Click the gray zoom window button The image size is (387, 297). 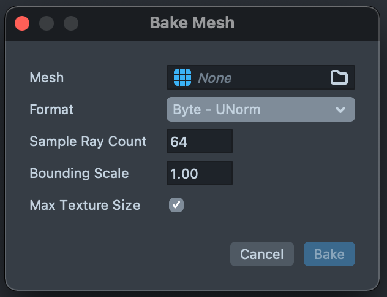(x=71, y=23)
